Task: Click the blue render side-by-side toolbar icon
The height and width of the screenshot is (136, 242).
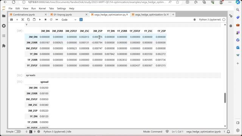Action: [81, 20]
